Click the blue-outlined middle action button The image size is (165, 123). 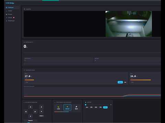click(x=67, y=107)
